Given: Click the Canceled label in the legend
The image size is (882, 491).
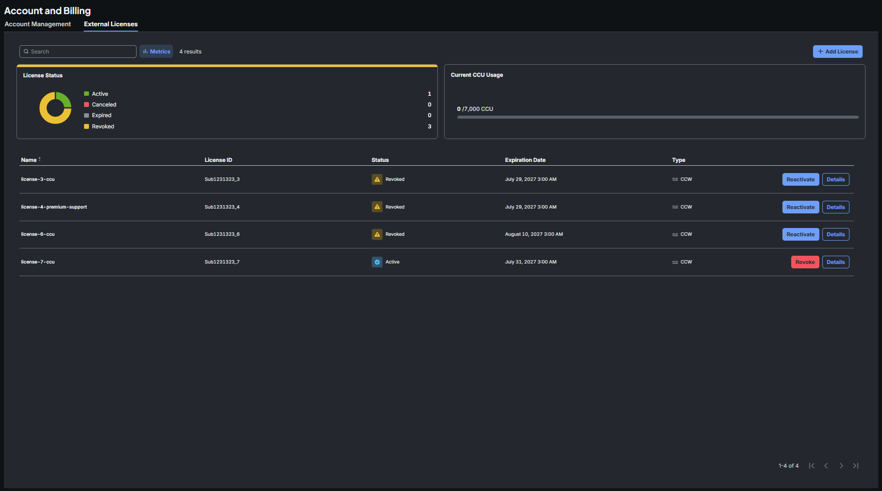Looking at the screenshot, I should click(104, 105).
